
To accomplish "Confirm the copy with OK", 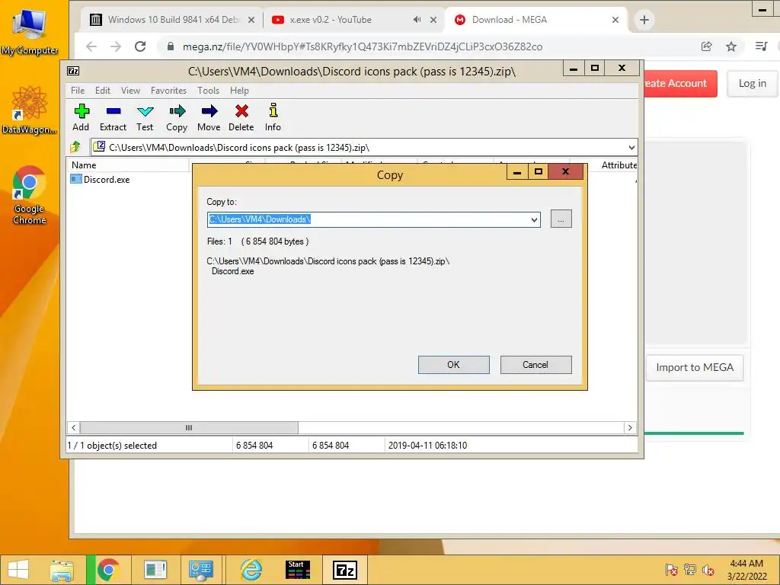I will tap(454, 365).
